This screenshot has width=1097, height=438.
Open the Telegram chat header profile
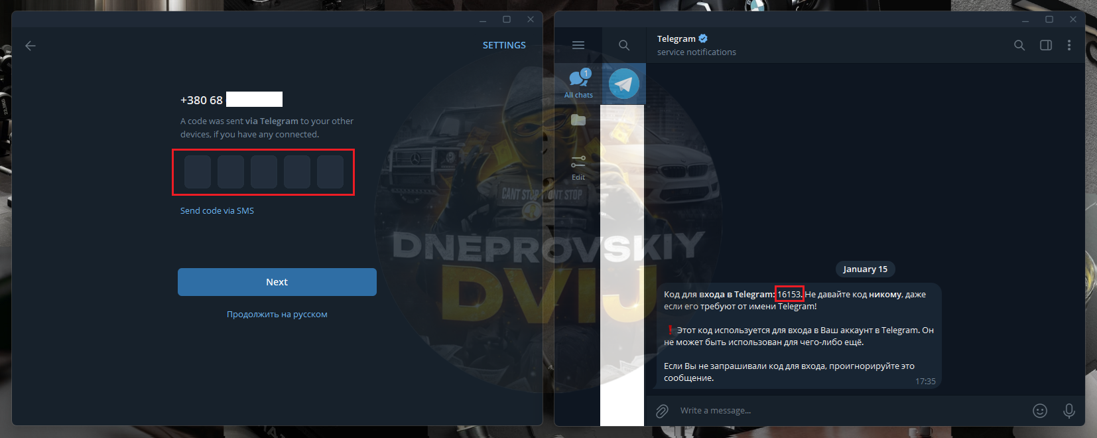696,45
